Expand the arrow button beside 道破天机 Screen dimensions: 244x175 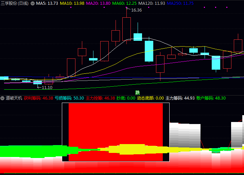(x=2, y=98)
